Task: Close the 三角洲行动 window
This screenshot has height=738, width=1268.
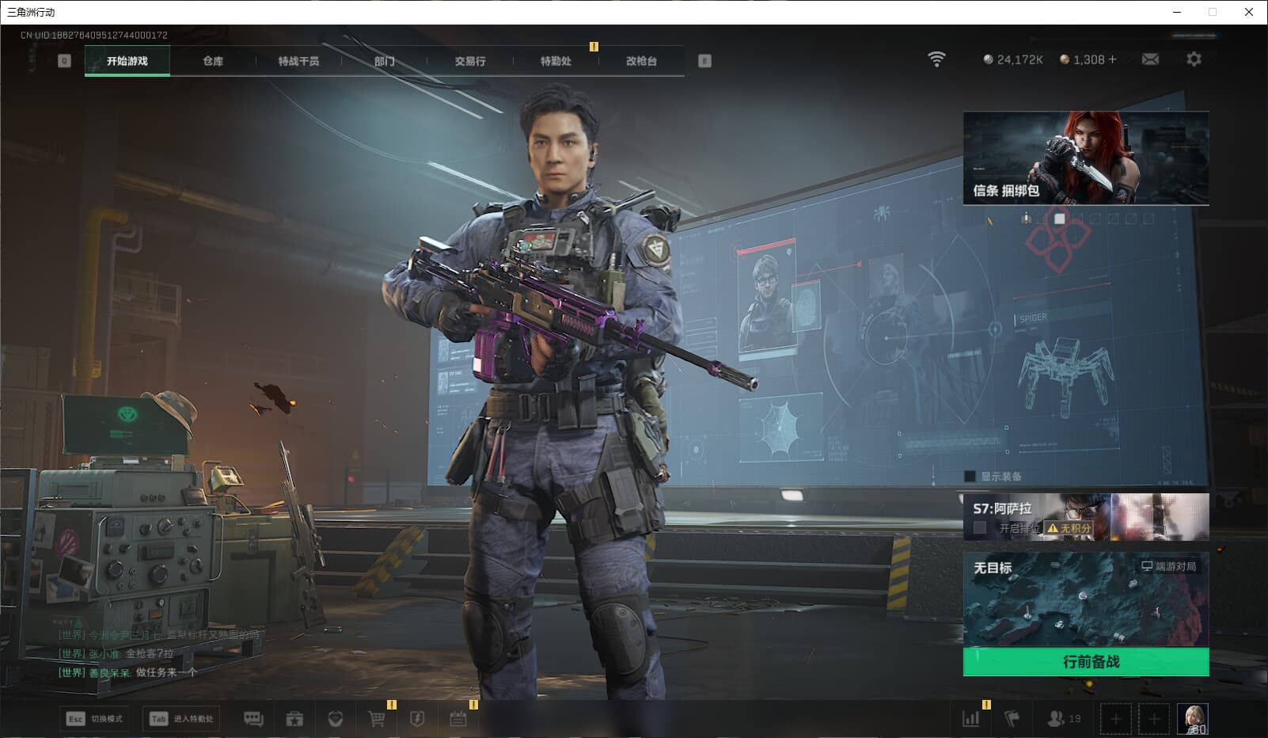Action: (x=1249, y=12)
